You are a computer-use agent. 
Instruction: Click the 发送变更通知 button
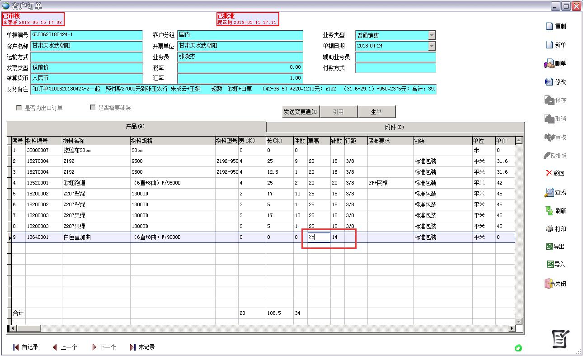tap(299, 112)
